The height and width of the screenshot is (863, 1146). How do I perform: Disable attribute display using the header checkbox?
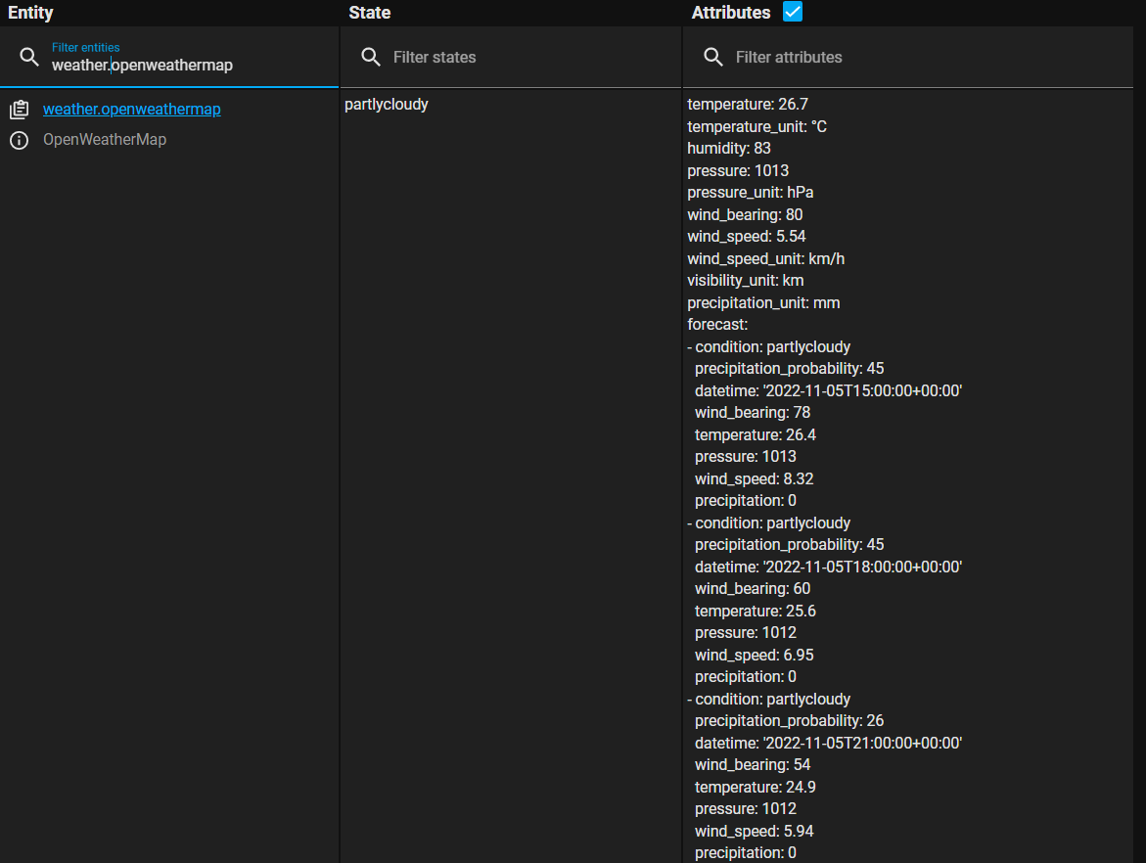click(x=792, y=12)
